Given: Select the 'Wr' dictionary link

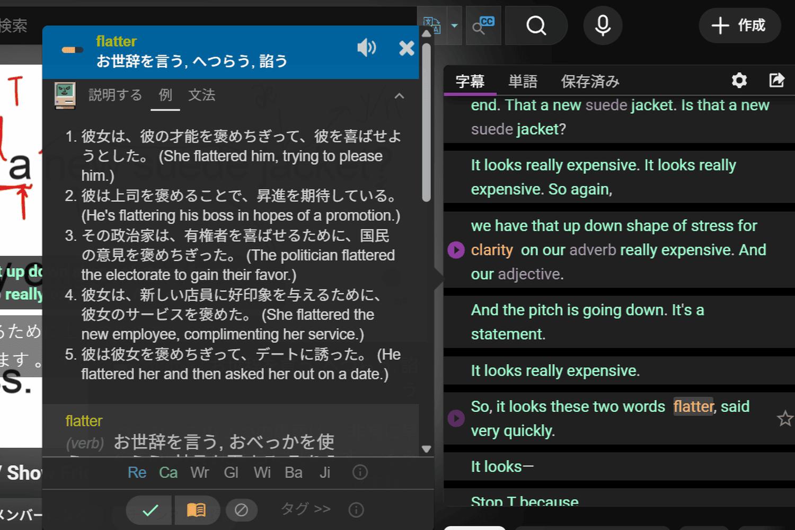Looking at the screenshot, I should coord(200,472).
